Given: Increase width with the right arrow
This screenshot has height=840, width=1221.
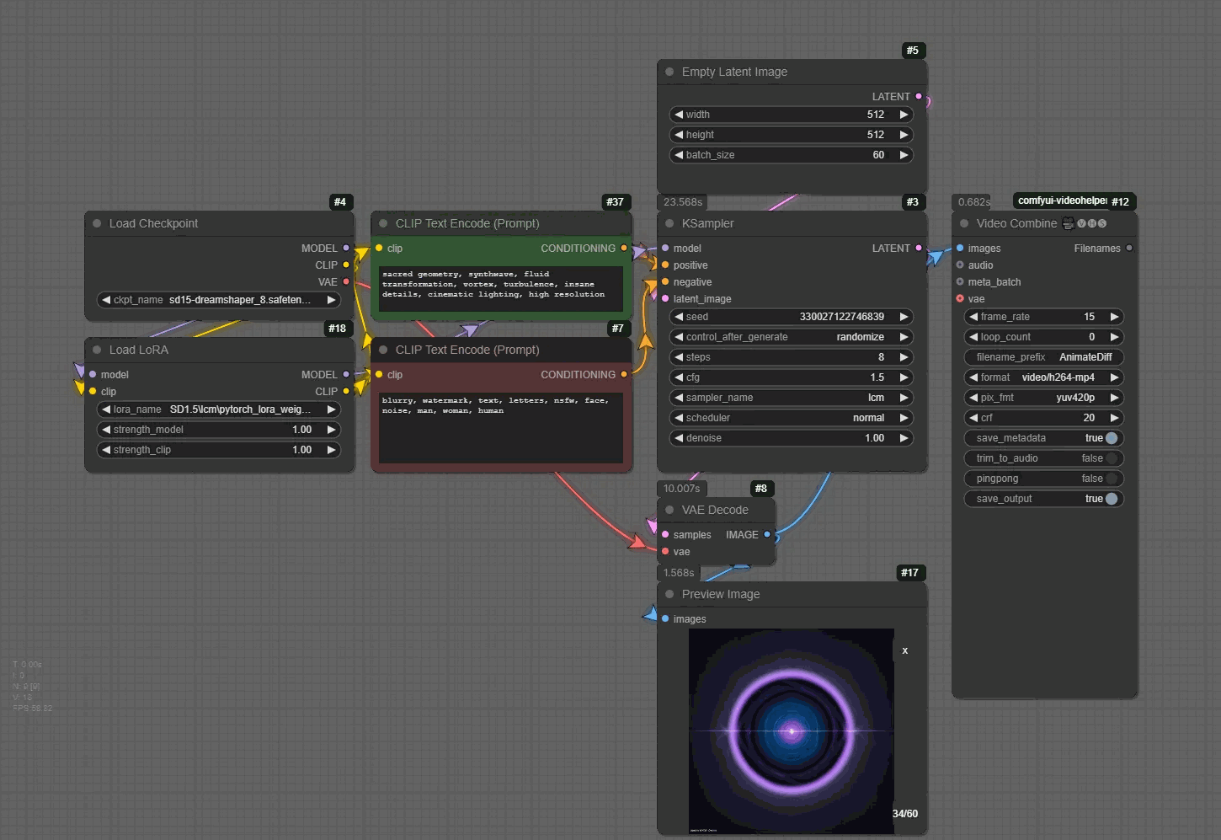Looking at the screenshot, I should (904, 115).
